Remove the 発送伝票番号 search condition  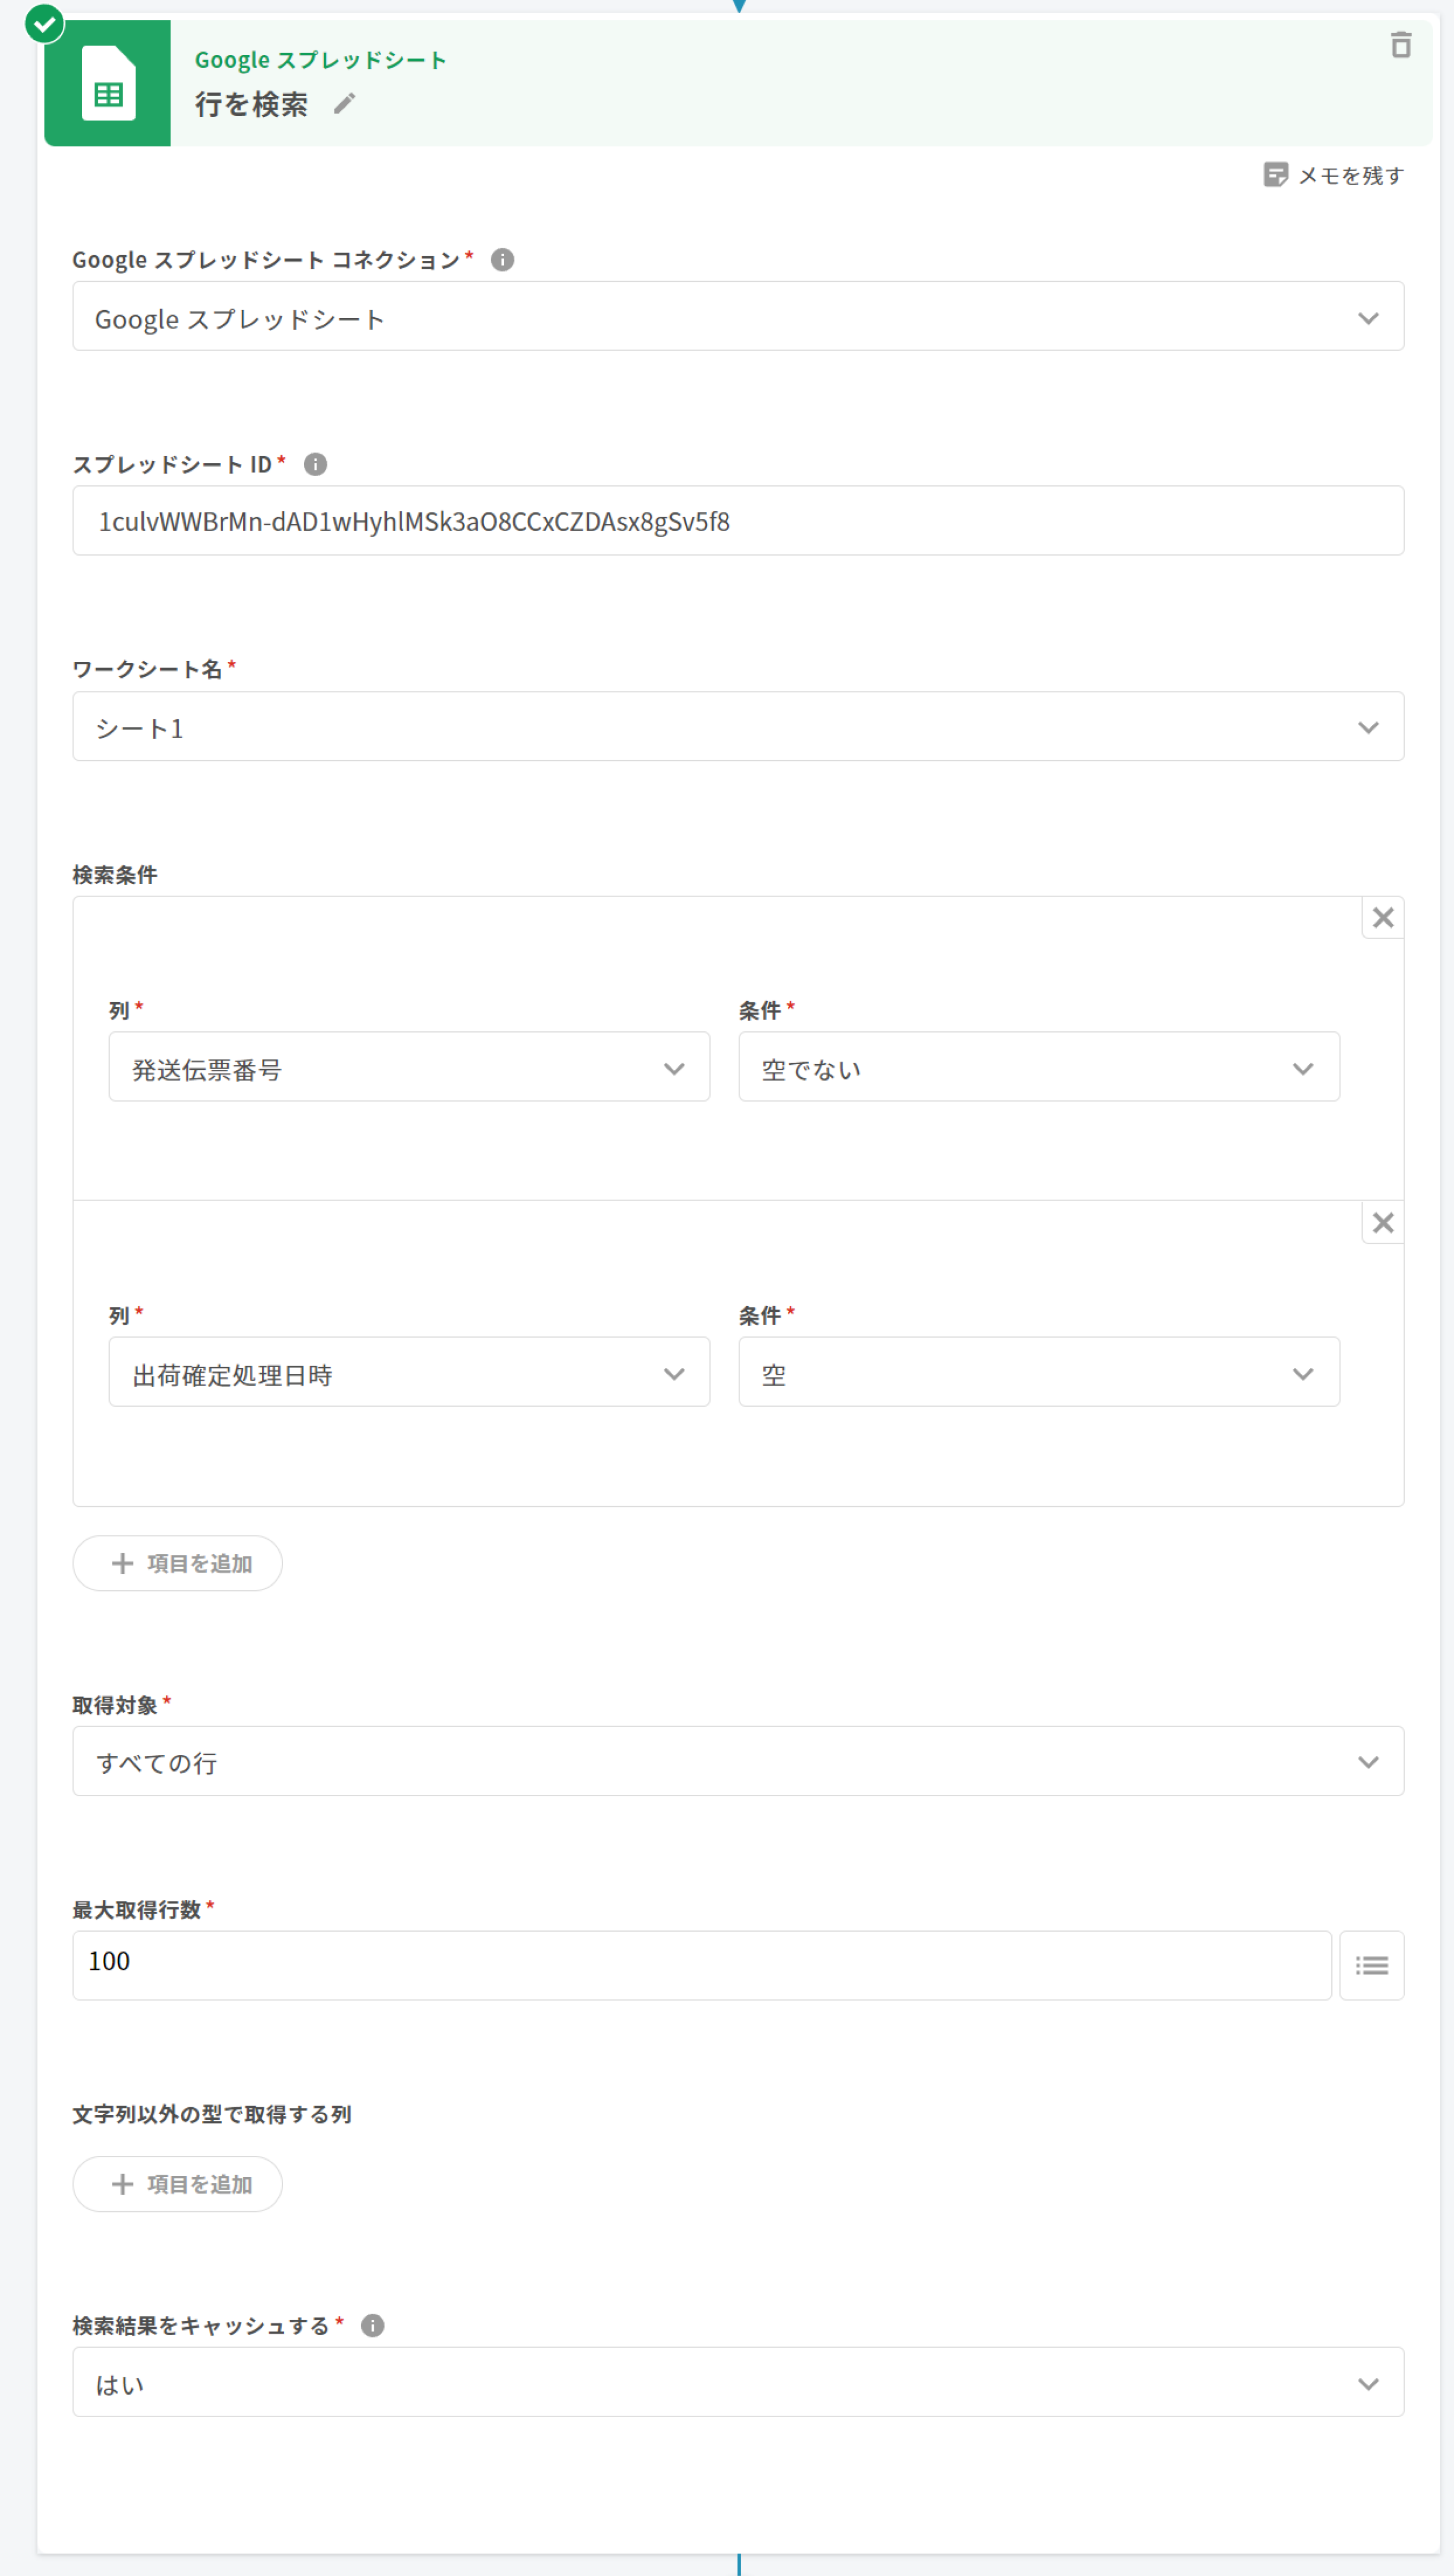[1382, 917]
